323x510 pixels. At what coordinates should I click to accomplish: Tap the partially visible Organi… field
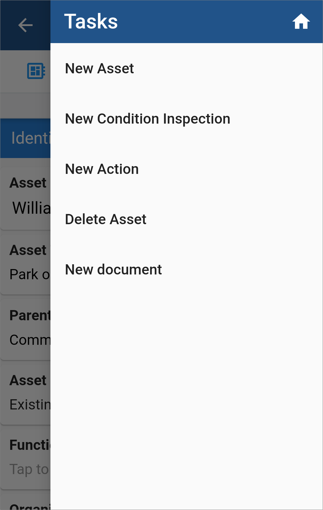[x=25, y=503]
